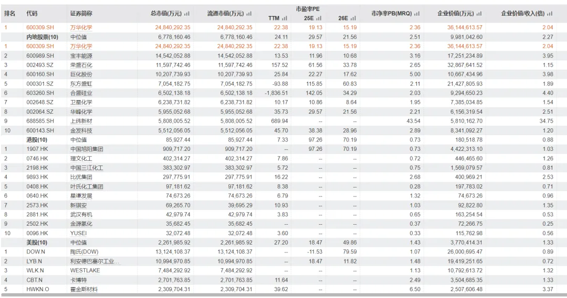This screenshot has width=567, height=298.
Task: Select the 美股(10) group row
Action: pos(283,242)
